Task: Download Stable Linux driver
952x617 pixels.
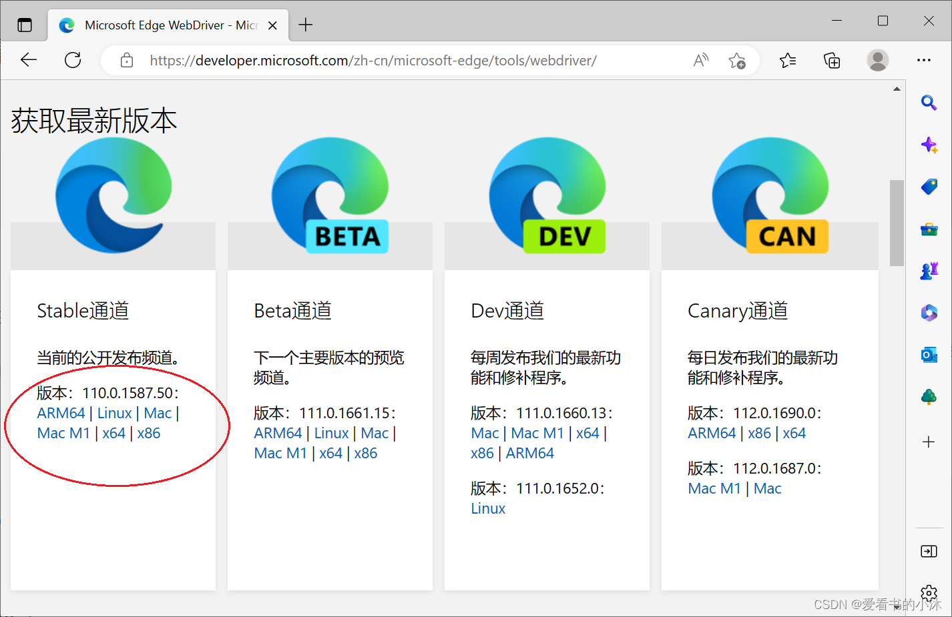Action: pyautogui.click(x=115, y=414)
